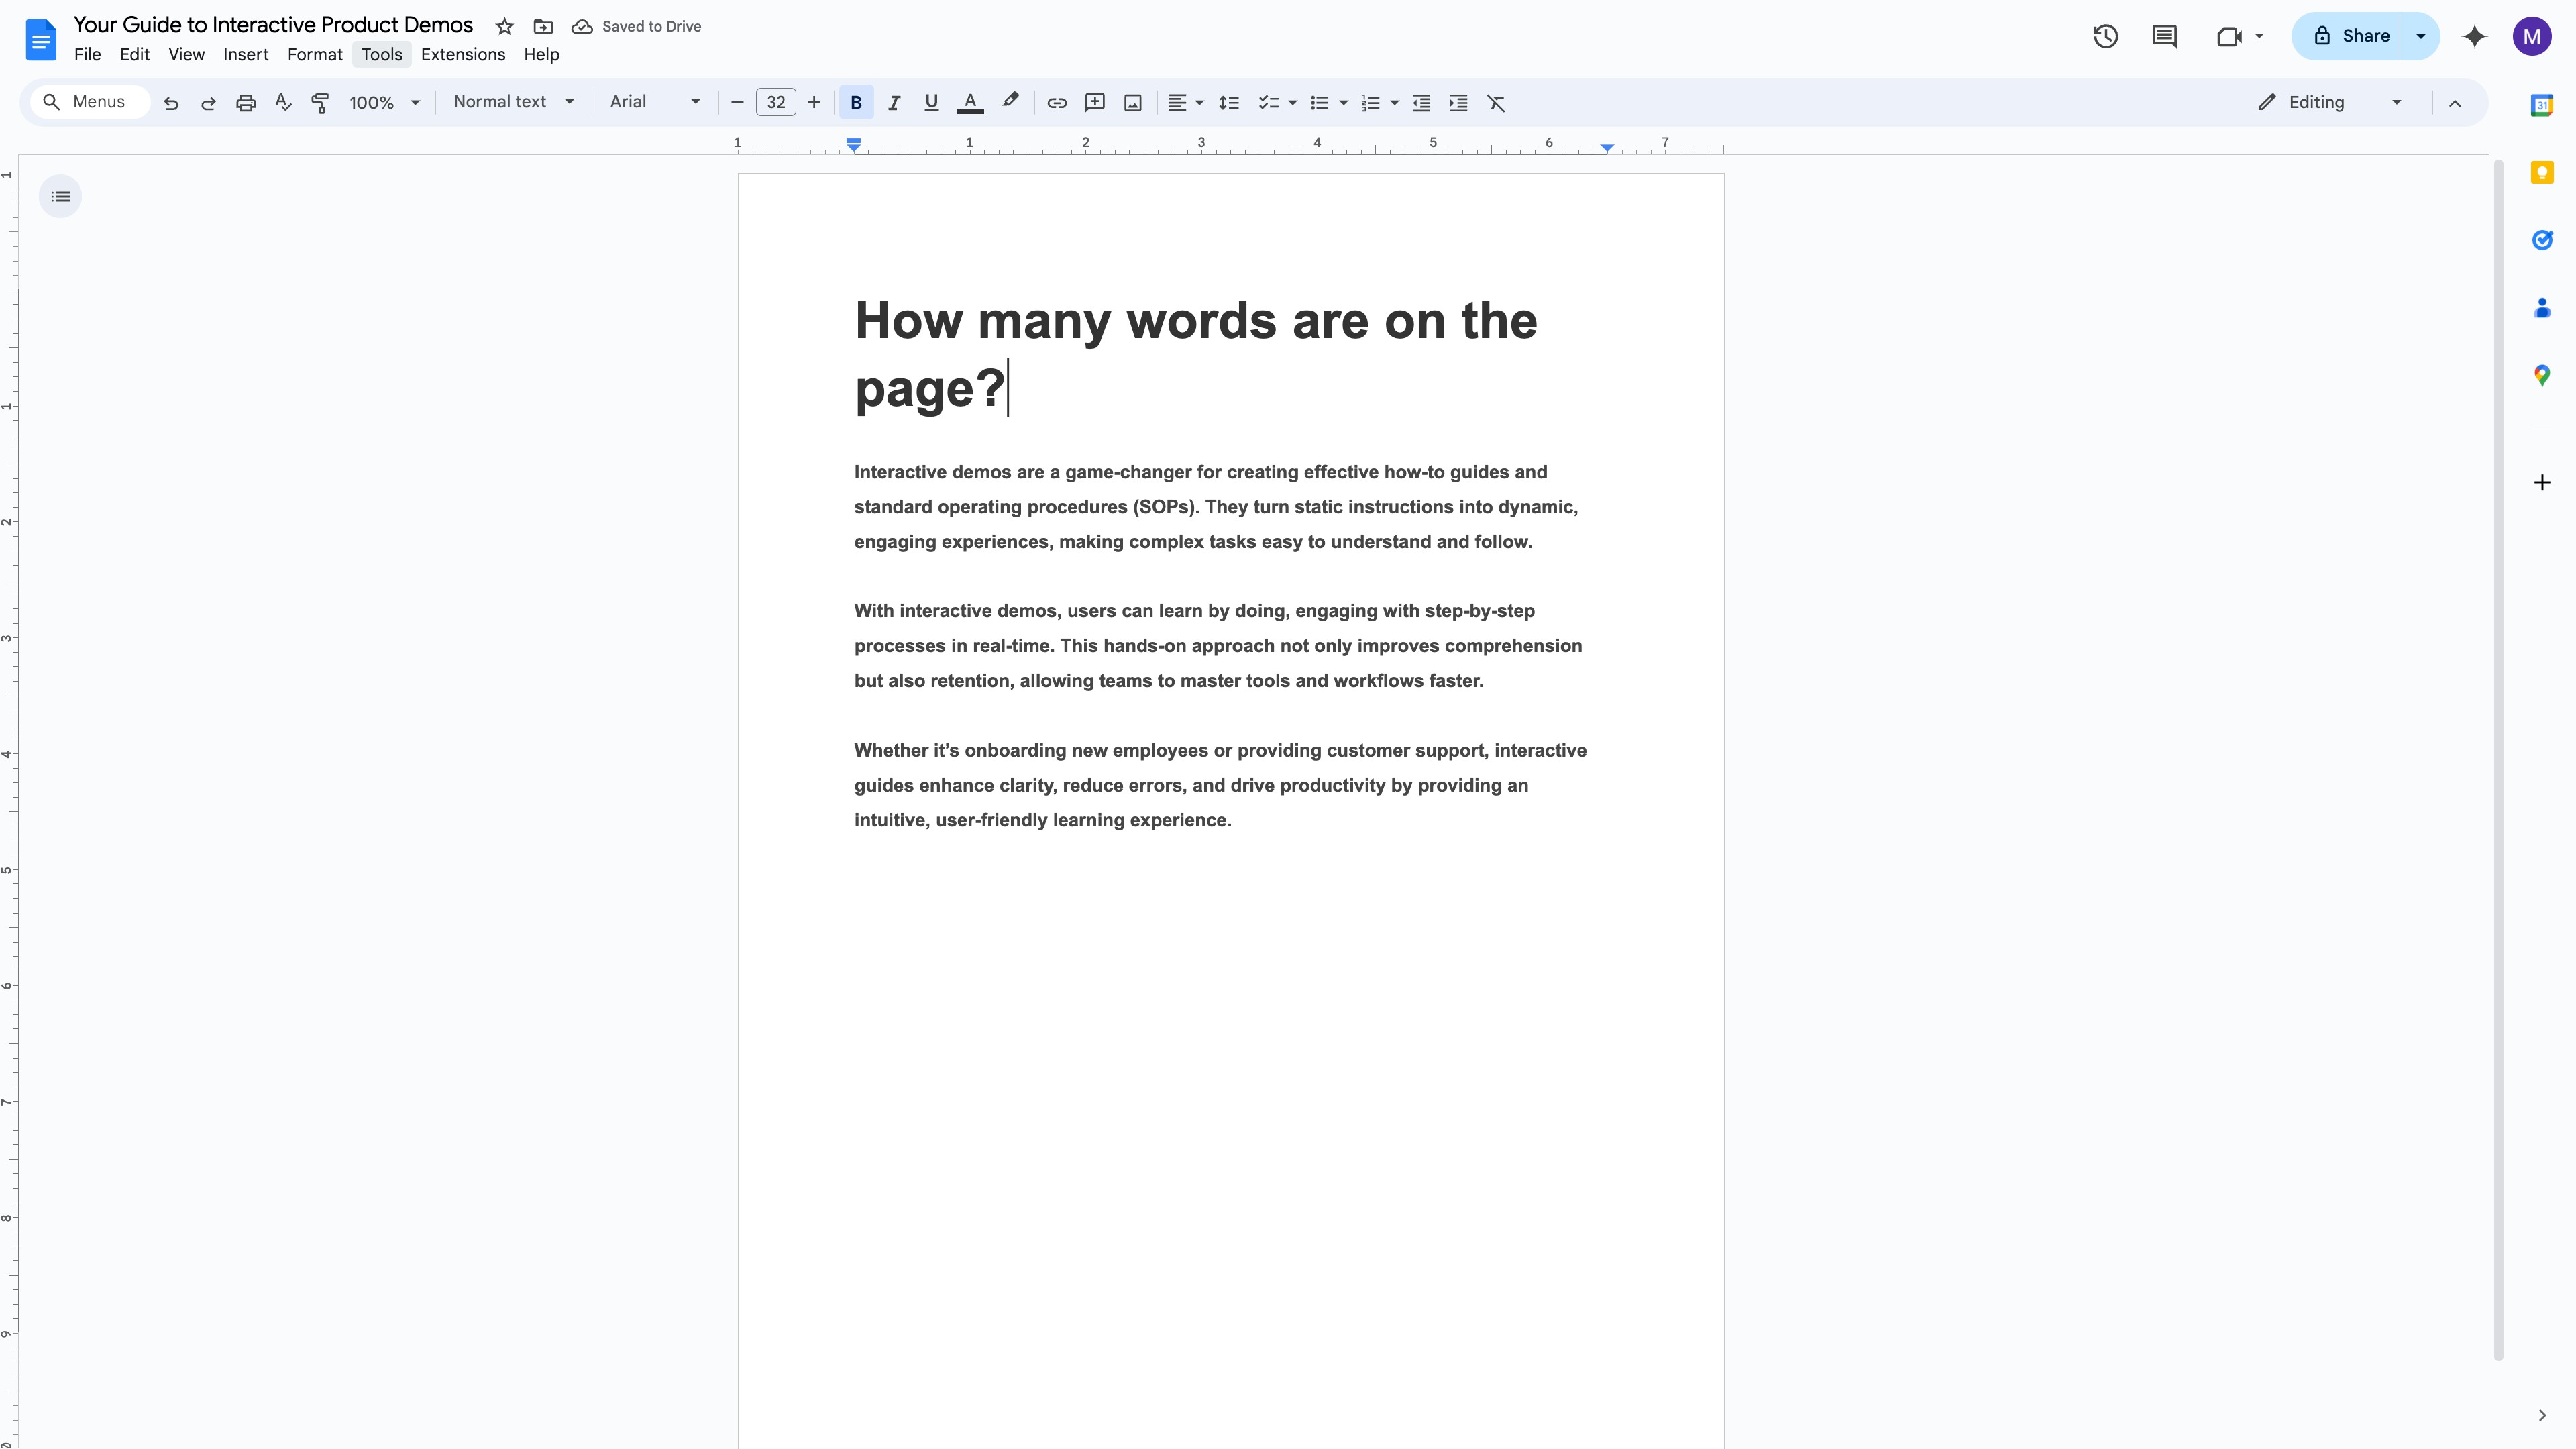Toggle Italic formatting

click(894, 103)
